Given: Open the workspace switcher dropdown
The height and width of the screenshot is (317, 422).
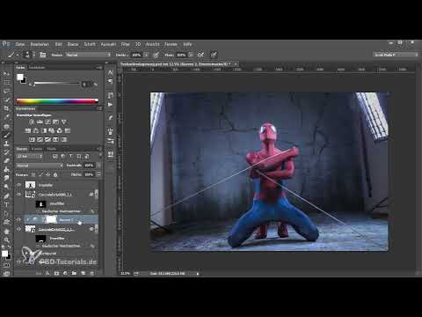Looking at the screenshot, I should [396, 55].
